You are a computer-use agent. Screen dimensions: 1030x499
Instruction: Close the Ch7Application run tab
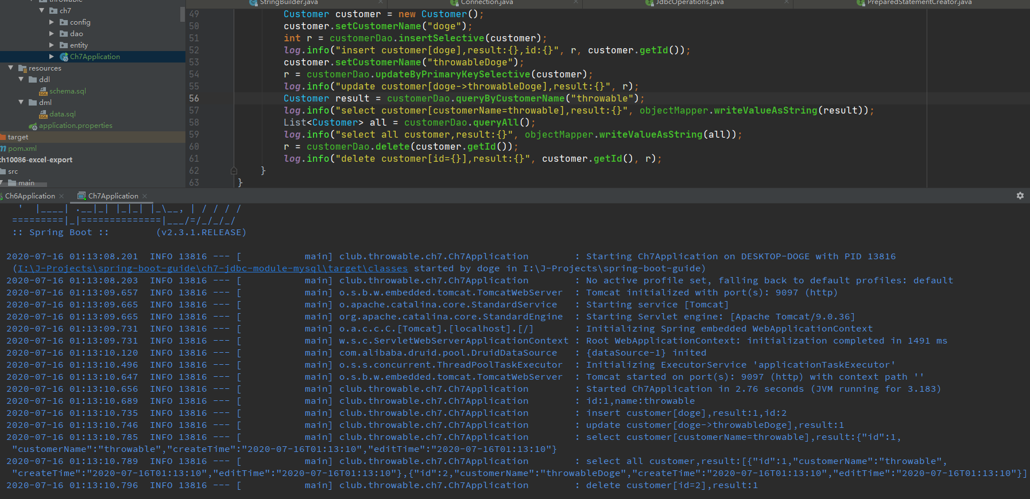pos(145,196)
